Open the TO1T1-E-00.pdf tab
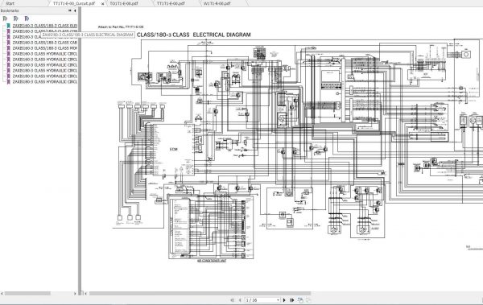 pyautogui.click(x=124, y=3)
